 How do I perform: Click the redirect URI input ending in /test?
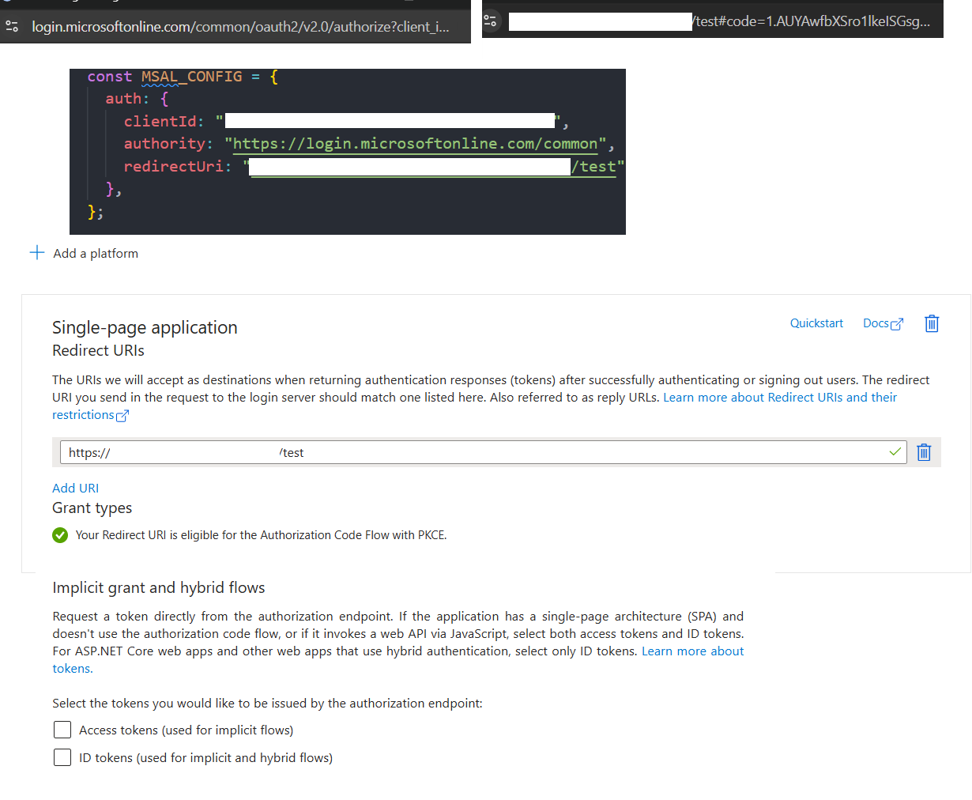(x=483, y=452)
